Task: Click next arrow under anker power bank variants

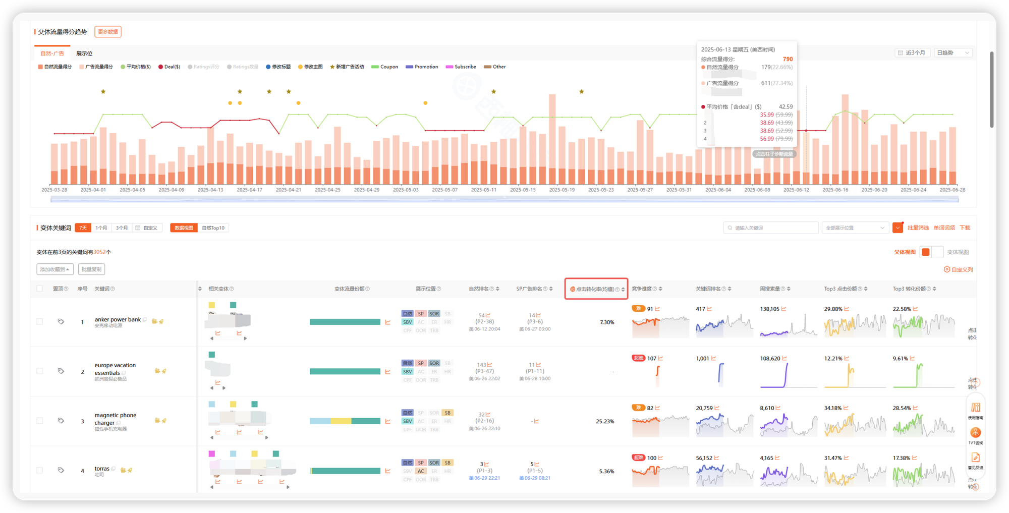Action: (245, 339)
